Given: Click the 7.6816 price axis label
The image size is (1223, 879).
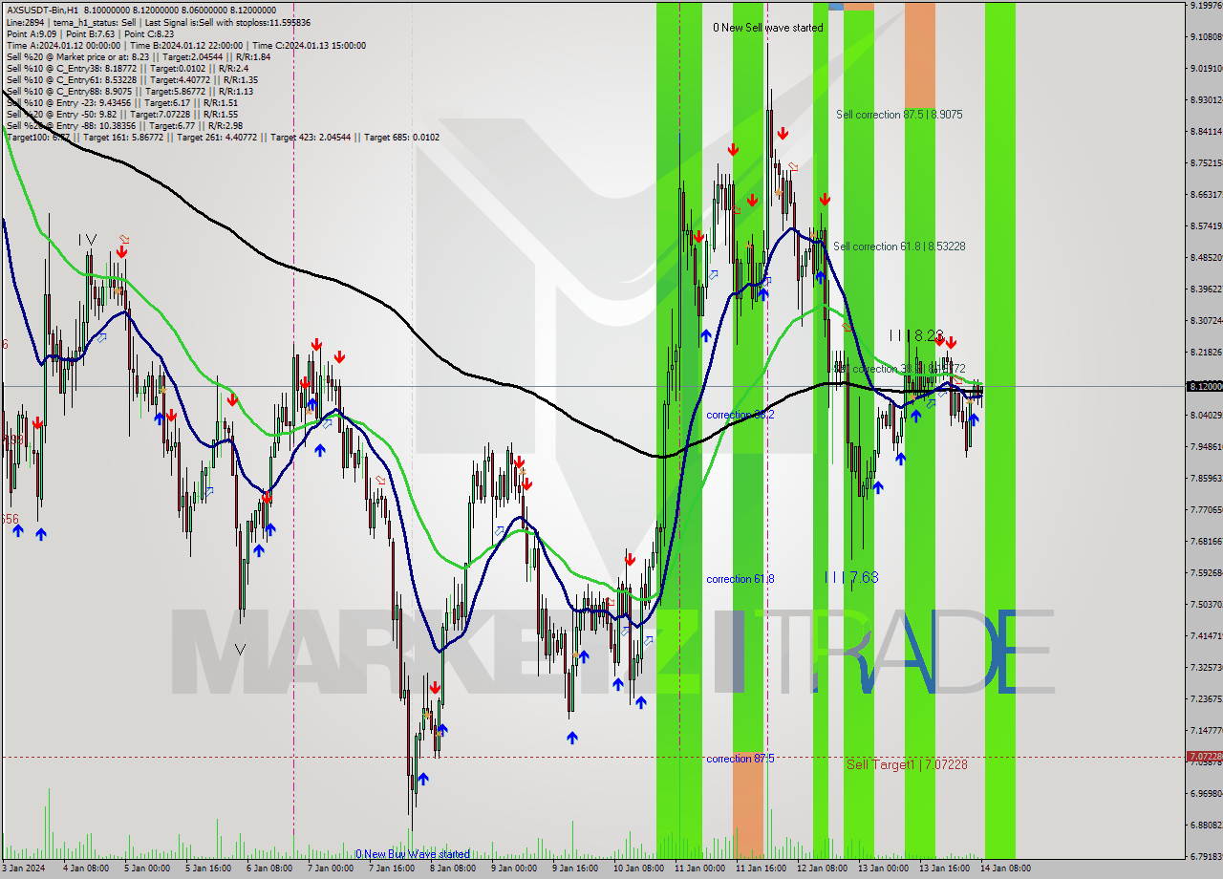Looking at the screenshot, I should click(1206, 541).
